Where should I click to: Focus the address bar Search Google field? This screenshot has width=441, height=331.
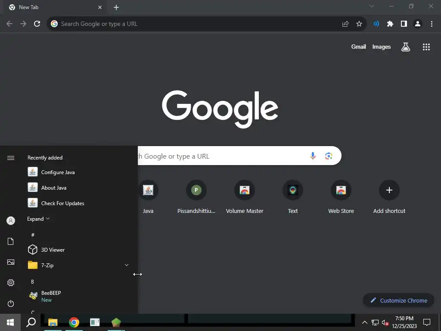coord(194,24)
